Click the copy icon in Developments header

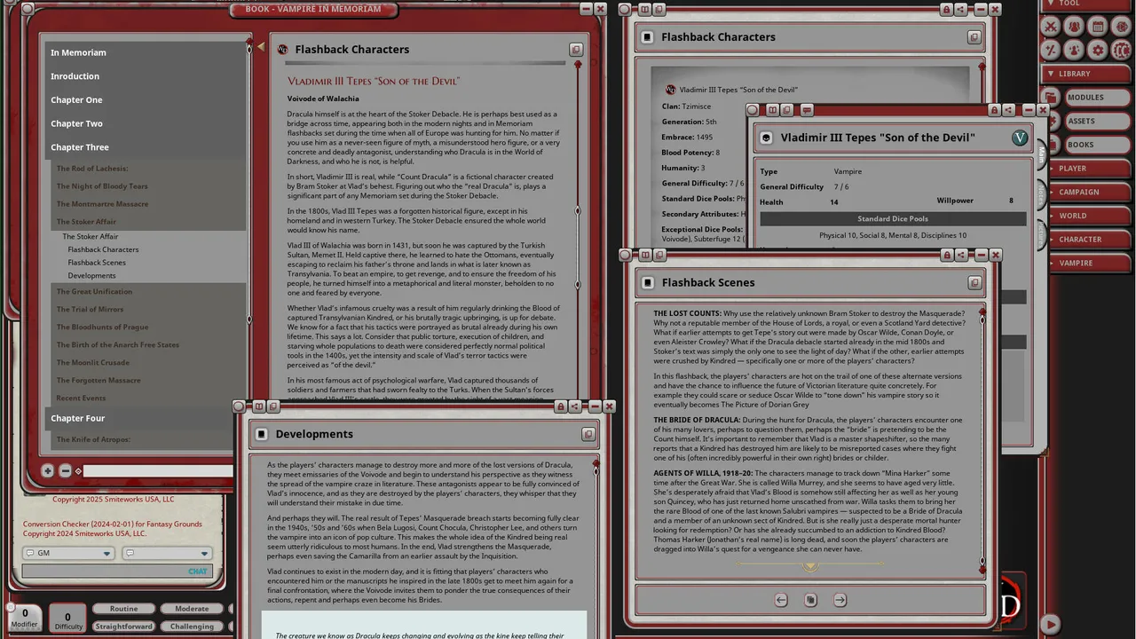pos(588,434)
